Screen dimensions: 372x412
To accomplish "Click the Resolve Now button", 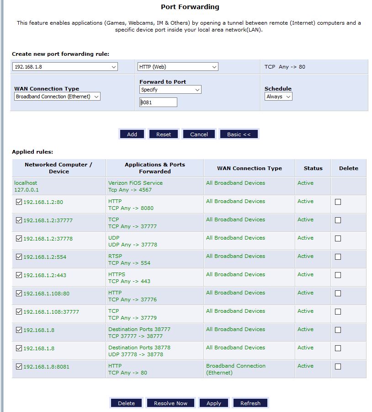I will point(170,403).
